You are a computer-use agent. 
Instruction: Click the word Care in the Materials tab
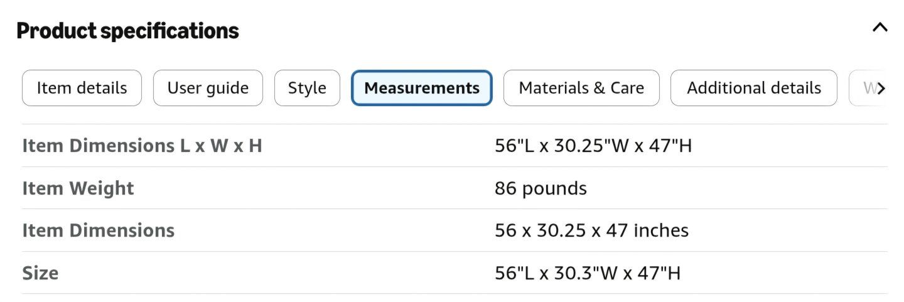click(627, 88)
